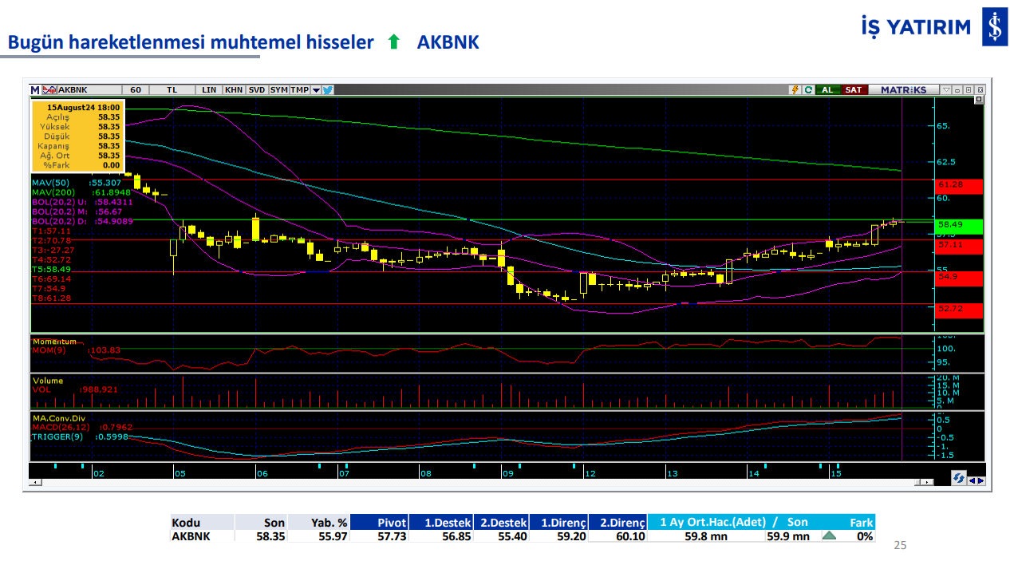Click the Twitter share icon on the toolbar
1010x561 pixels.
tap(329, 89)
